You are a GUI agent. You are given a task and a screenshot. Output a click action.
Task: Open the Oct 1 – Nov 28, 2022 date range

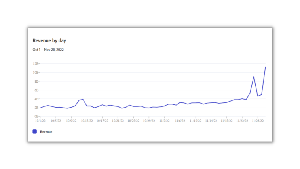click(x=48, y=50)
